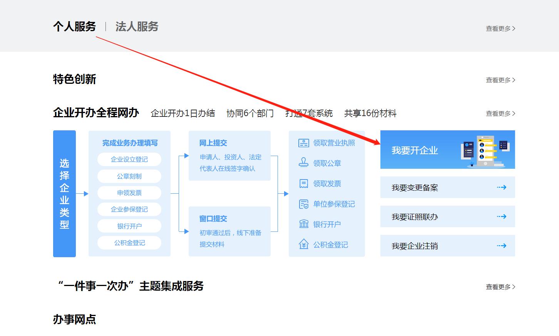This screenshot has width=559, height=336.
Task: Open 查看更多 beside 特色创新
Action: [500, 80]
